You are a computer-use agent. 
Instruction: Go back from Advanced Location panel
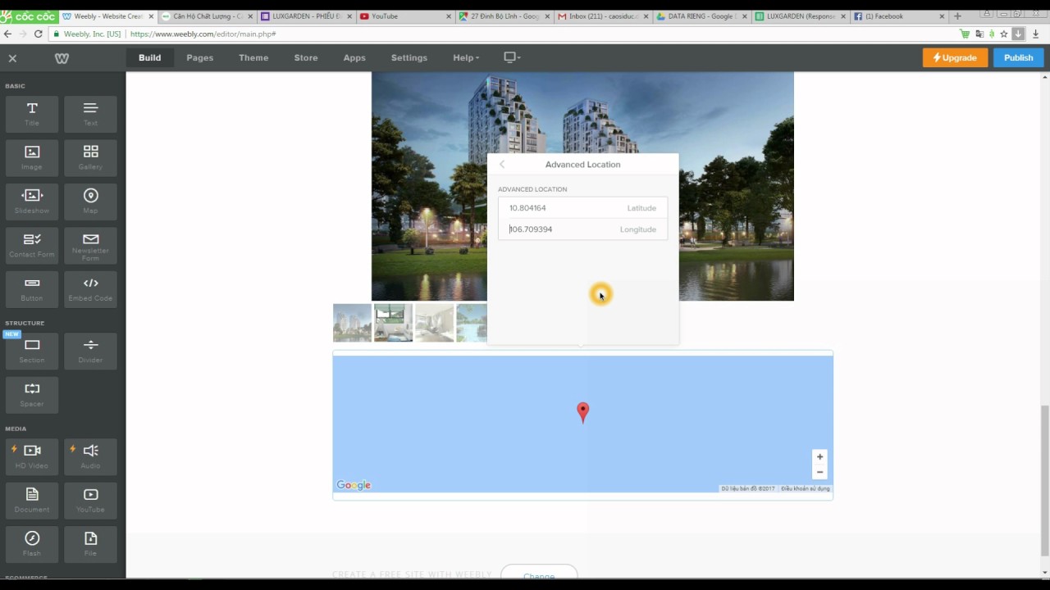click(x=502, y=165)
